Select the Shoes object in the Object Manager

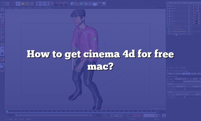point(173,24)
